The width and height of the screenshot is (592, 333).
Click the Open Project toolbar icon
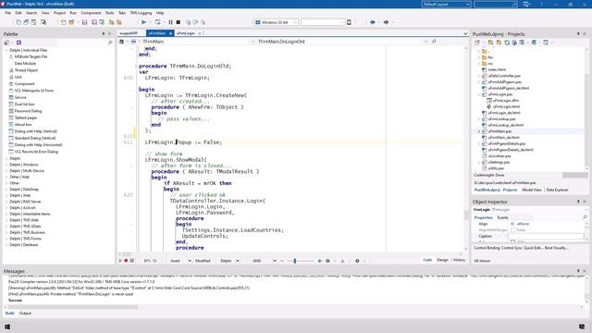[x=71, y=22]
